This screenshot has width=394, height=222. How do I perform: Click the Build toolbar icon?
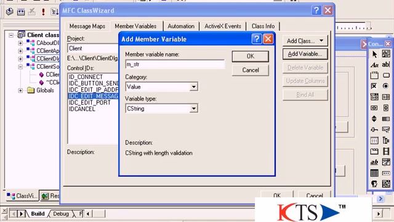tap(21, 12)
